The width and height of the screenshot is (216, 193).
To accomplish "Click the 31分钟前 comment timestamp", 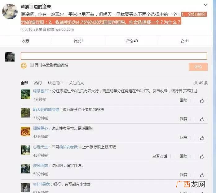I will click(x=41, y=118).
